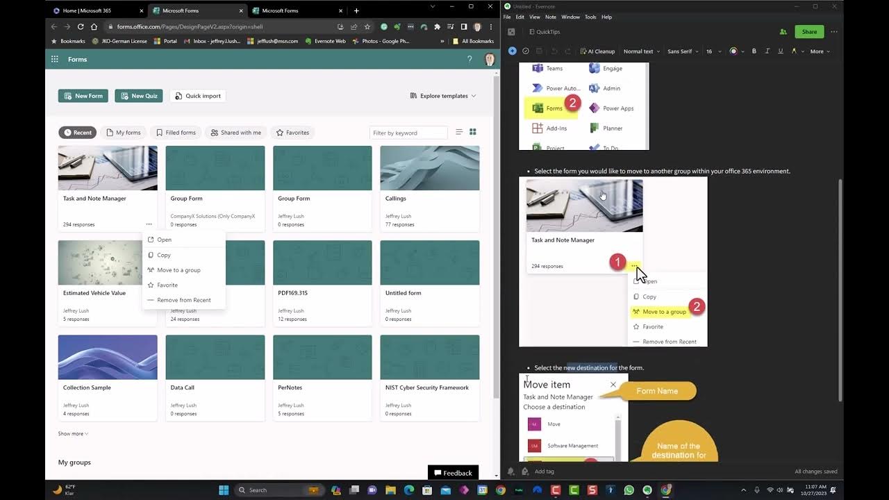Open the Normal text style dropdown
Screen dimensions: 889x500
click(x=641, y=51)
